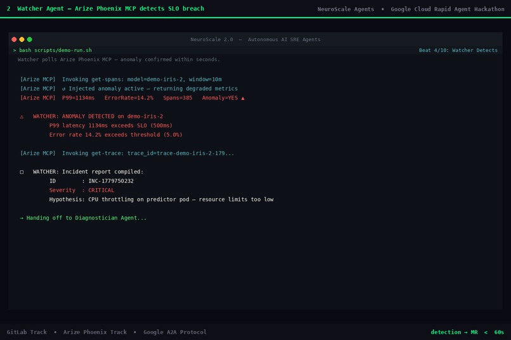Click the command 'bash scripts/demo-run.sh'
511x340 pixels.
pos(55,50)
